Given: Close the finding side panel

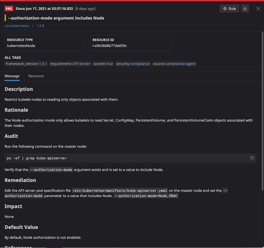Looking at the screenshot, I should tap(258, 9).
